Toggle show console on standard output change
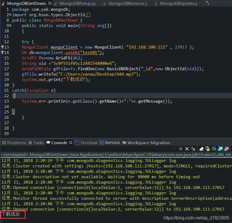 (220, 149)
